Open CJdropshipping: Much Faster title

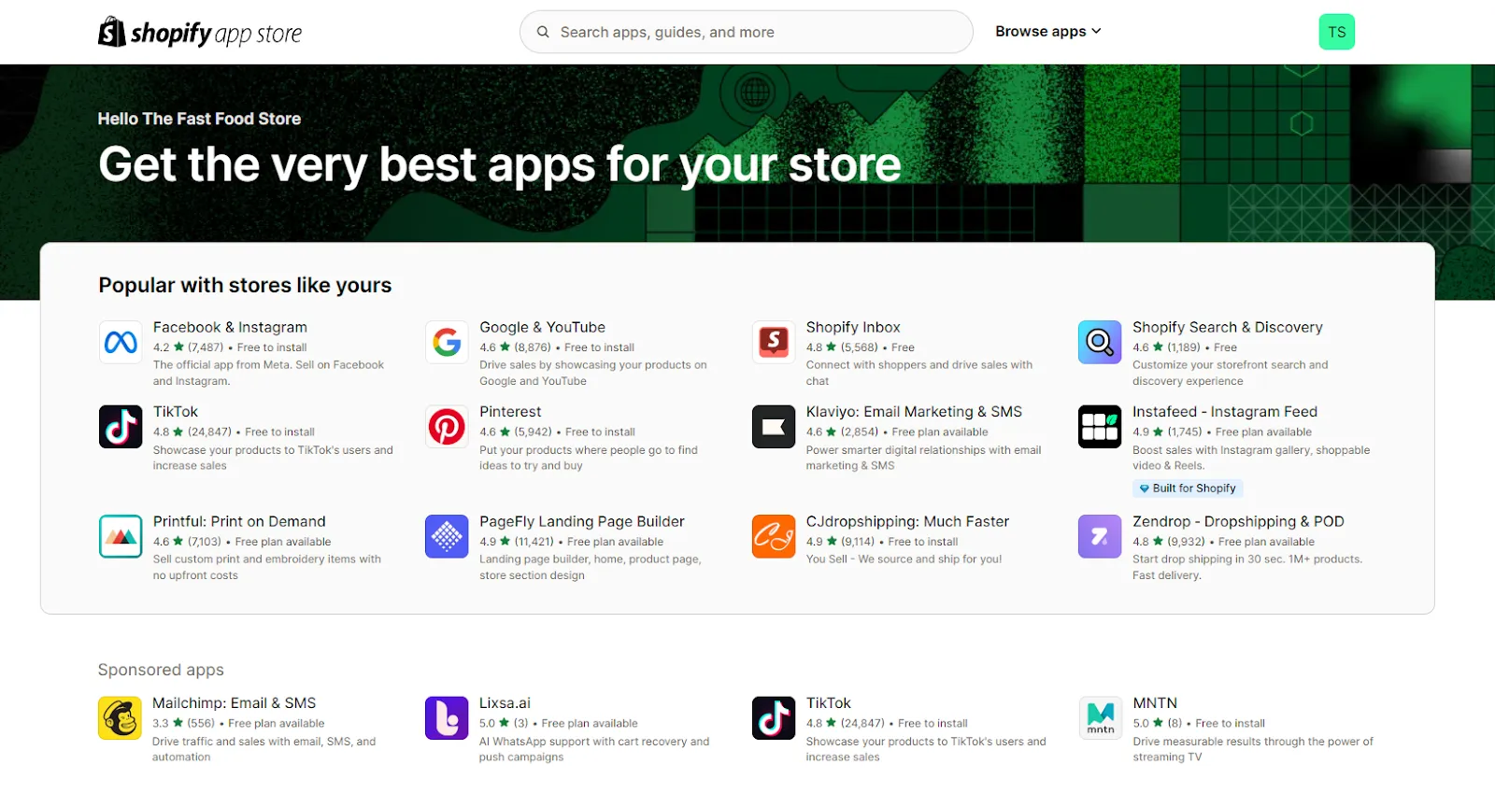tap(907, 522)
